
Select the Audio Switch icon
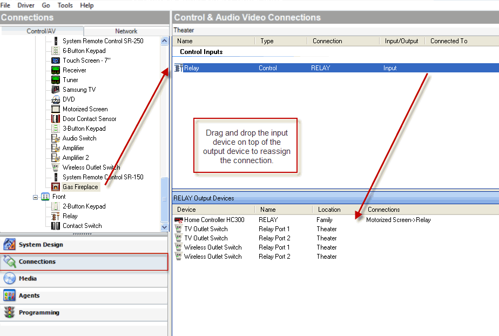tap(56, 138)
